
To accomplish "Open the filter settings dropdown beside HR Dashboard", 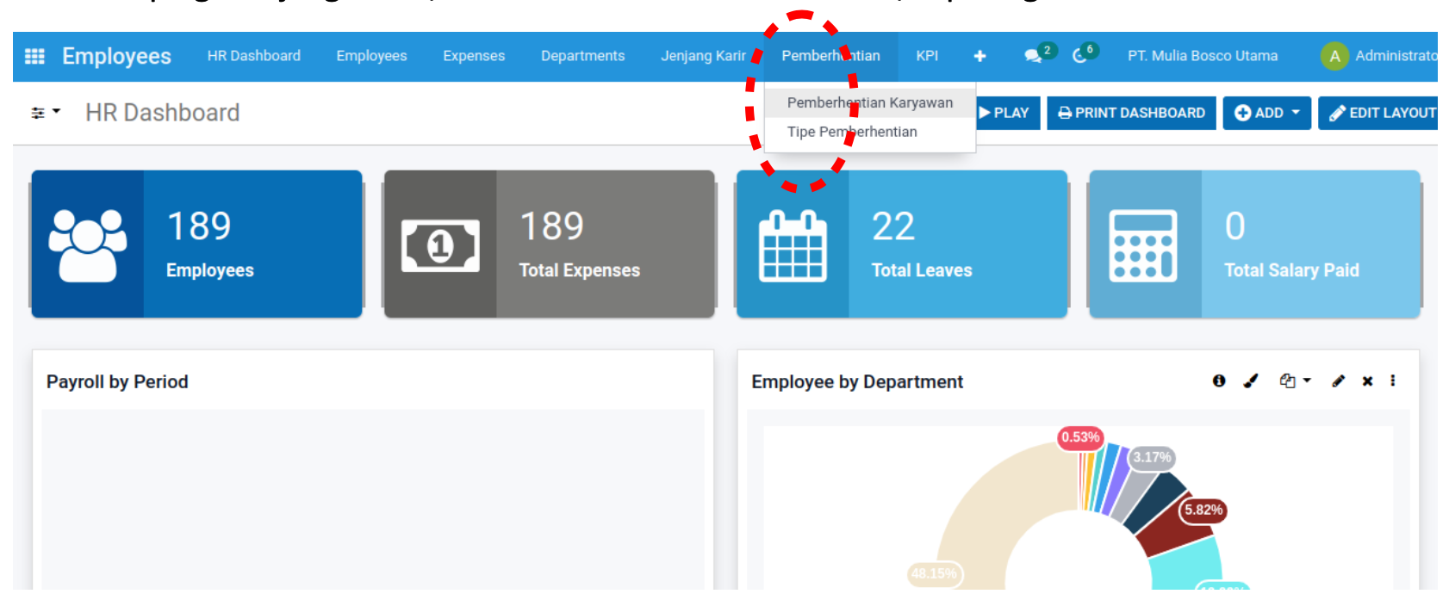I will point(45,113).
